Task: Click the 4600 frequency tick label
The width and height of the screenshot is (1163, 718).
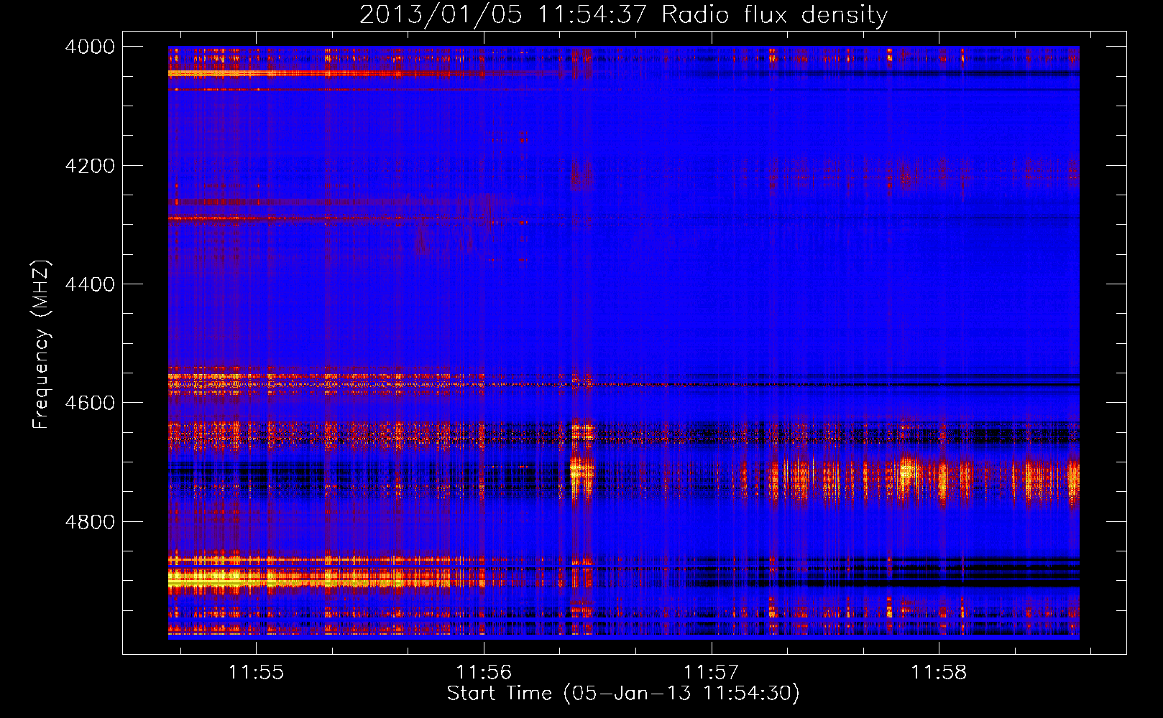Action: point(90,403)
